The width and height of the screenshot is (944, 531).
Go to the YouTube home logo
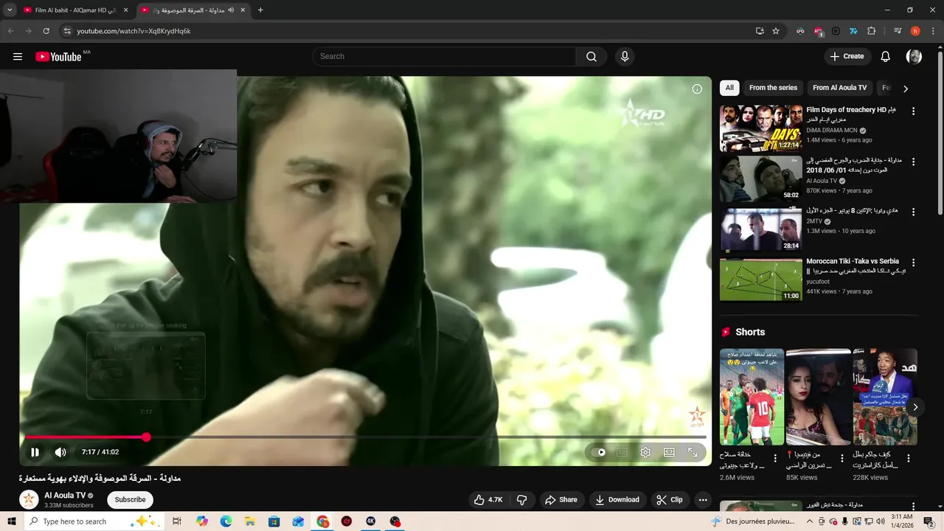(59, 57)
